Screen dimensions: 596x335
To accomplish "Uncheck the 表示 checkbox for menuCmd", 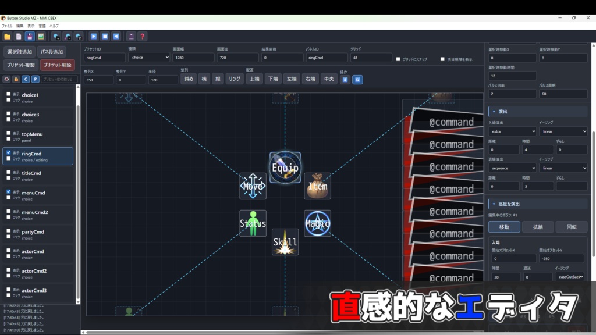I will pyautogui.click(x=8, y=192).
